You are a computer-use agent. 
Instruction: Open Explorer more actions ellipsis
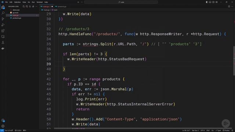[x=36, y=7]
